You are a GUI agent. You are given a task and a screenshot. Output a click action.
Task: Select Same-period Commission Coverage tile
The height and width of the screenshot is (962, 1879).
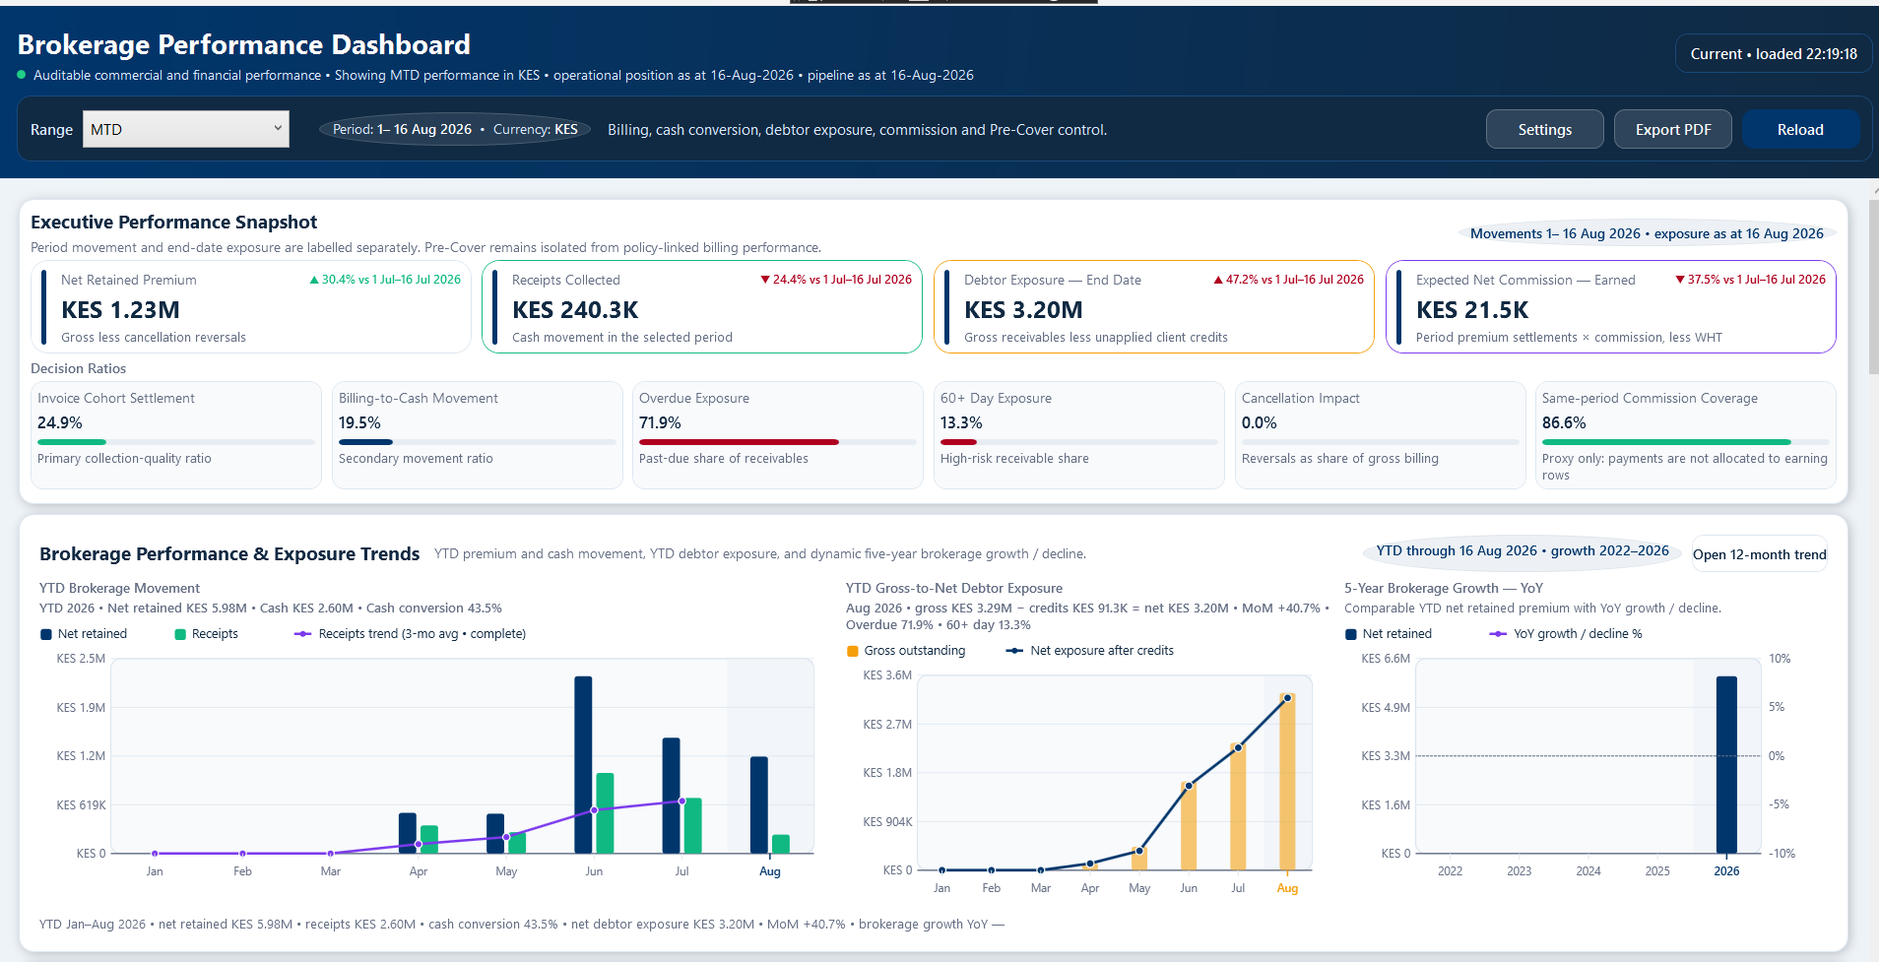coord(1685,435)
